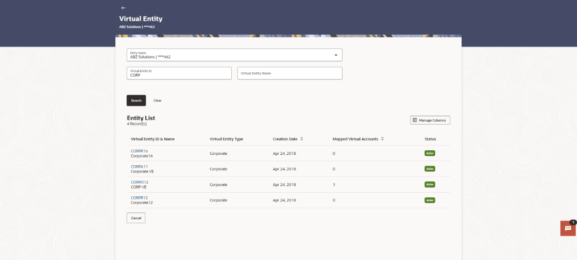The height and width of the screenshot is (260, 577).
Task: Click Active status badge for CORPR16
Action: (430, 153)
